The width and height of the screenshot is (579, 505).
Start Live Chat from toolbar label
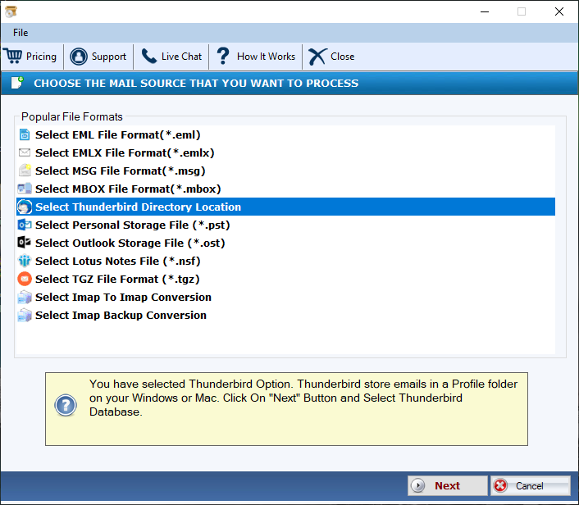pos(181,57)
